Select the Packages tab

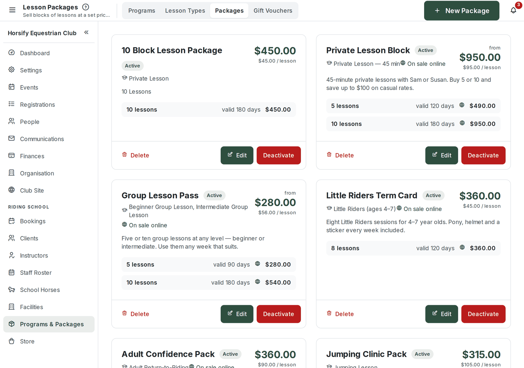[229, 10]
